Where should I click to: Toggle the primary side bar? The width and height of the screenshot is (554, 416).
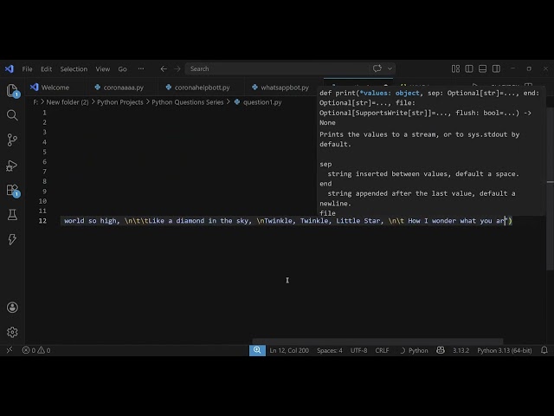tap(469, 68)
